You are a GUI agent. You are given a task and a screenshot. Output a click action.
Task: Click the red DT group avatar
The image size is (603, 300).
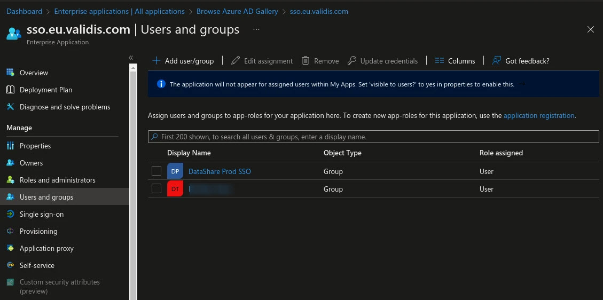[175, 188]
